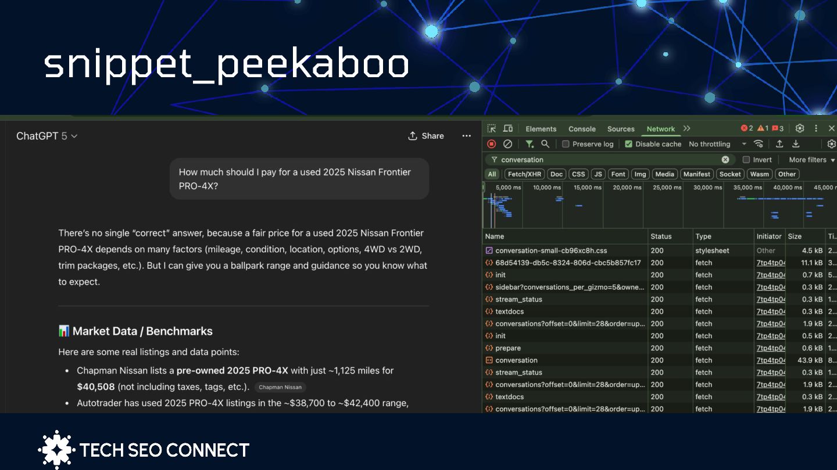Activate the inspect element picker icon
This screenshot has width=837, height=470.
pyautogui.click(x=492, y=129)
